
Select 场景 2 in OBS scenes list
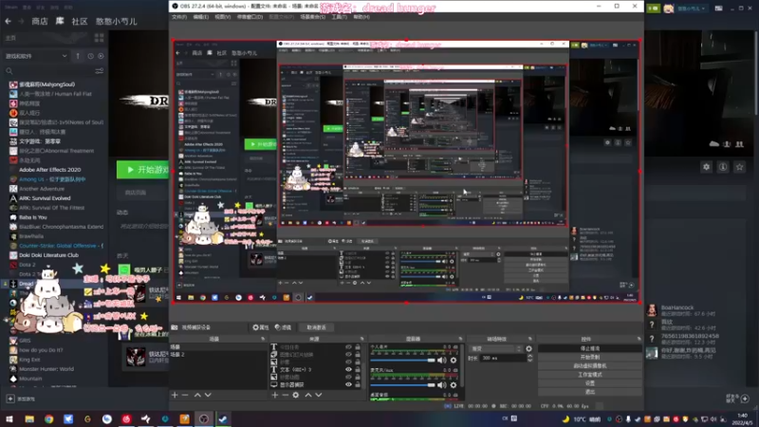click(219, 355)
